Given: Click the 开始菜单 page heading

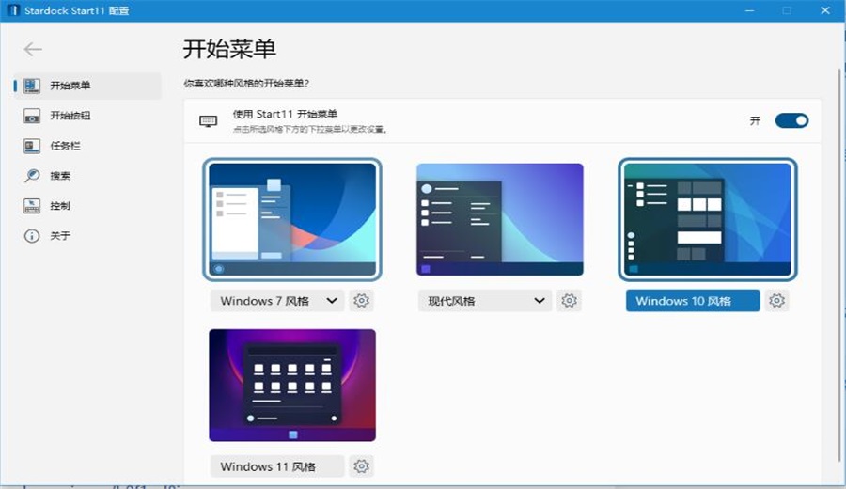Looking at the screenshot, I should tap(230, 49).
